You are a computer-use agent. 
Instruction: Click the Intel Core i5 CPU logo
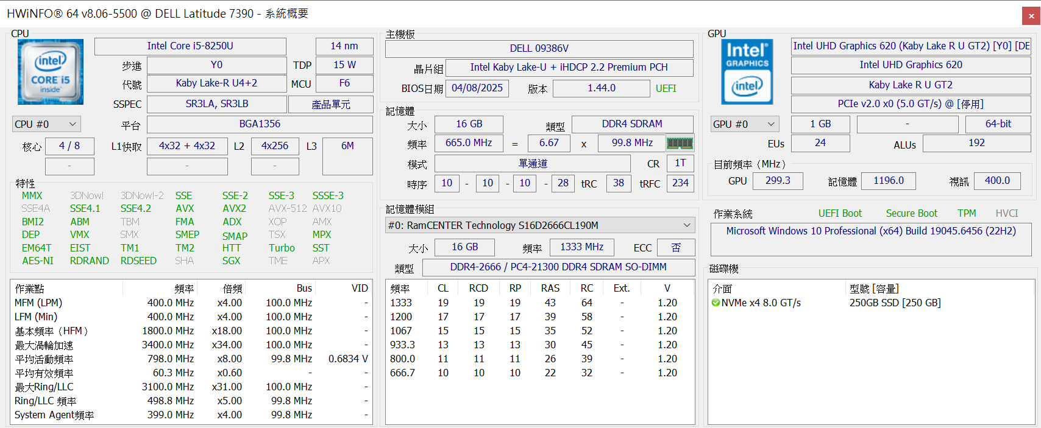(x=51, y=72)
